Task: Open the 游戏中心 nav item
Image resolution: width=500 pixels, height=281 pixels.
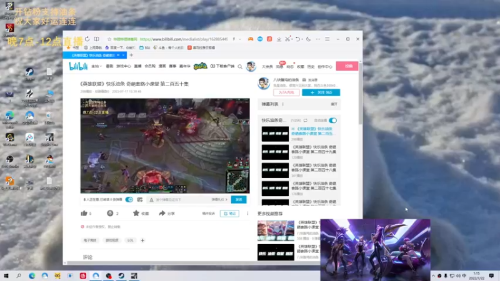Action: click(123, 66)
